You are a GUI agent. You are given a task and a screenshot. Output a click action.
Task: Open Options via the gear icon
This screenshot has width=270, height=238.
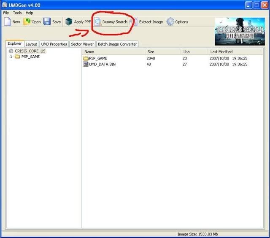click(170, 22)
